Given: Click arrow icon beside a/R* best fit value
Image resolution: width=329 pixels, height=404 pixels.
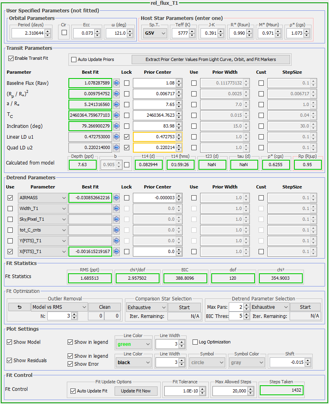Looking at the screenshot, I should pos(117,105).
